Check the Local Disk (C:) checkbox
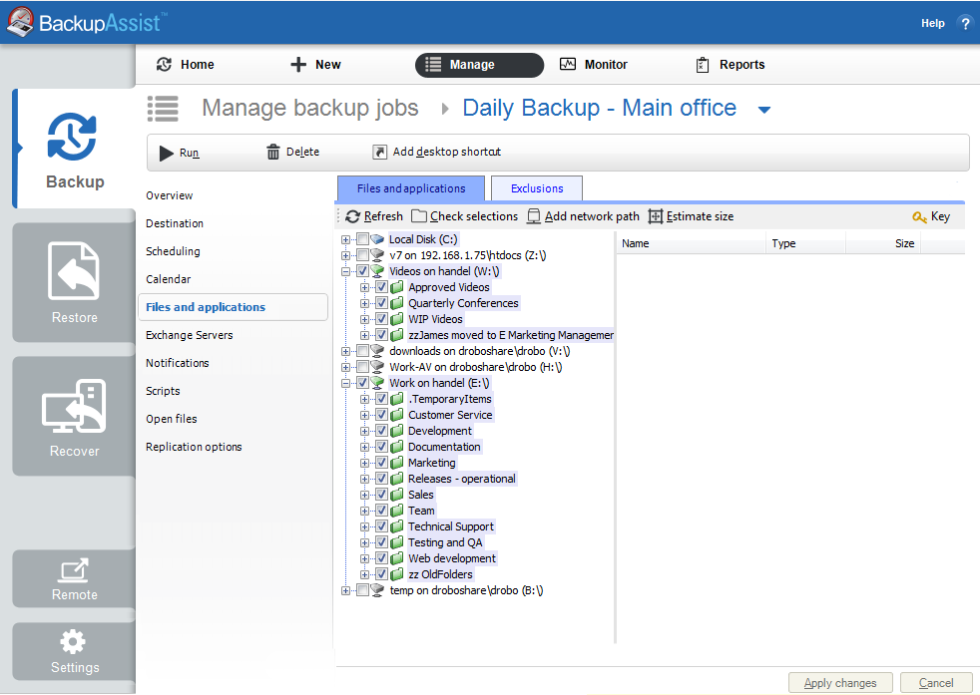This screenshot has height=695, width=980. coord(362,239)
